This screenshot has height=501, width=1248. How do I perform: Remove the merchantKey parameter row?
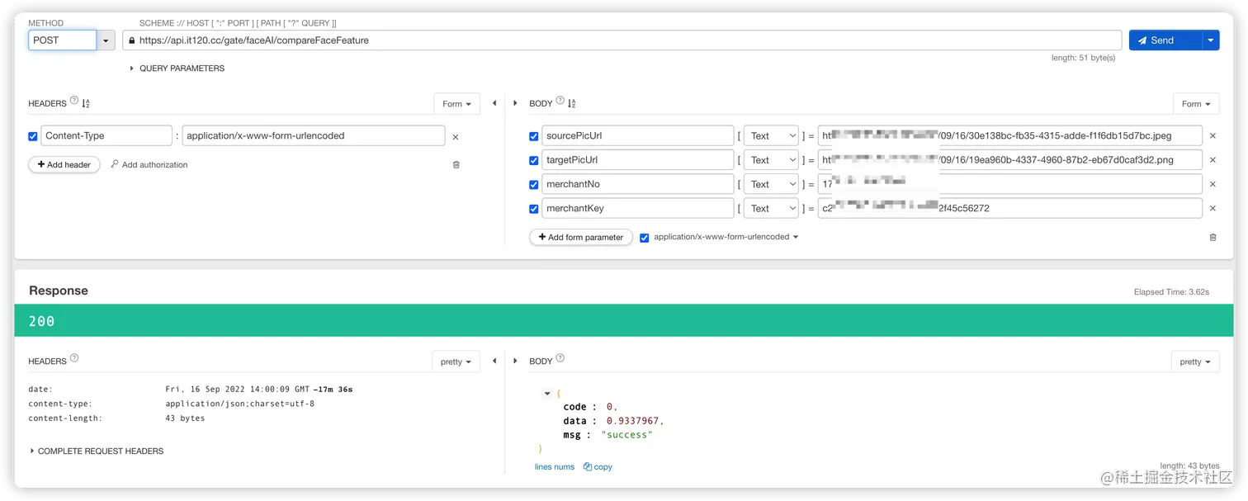coord(1213,208)
